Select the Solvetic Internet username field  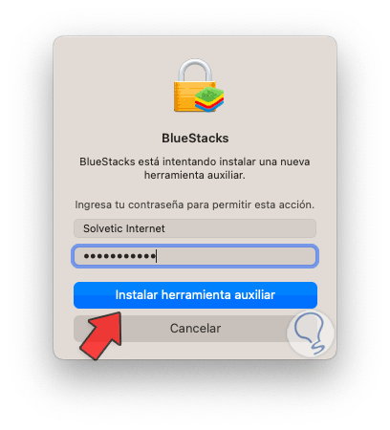coord(195,228)
